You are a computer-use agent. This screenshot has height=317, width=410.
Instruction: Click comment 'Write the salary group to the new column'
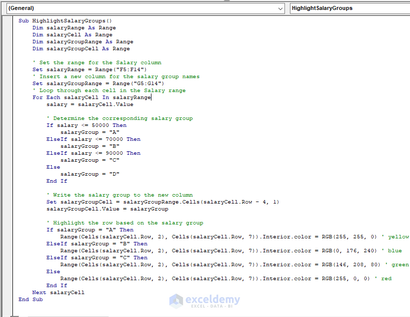pos(120,195)
